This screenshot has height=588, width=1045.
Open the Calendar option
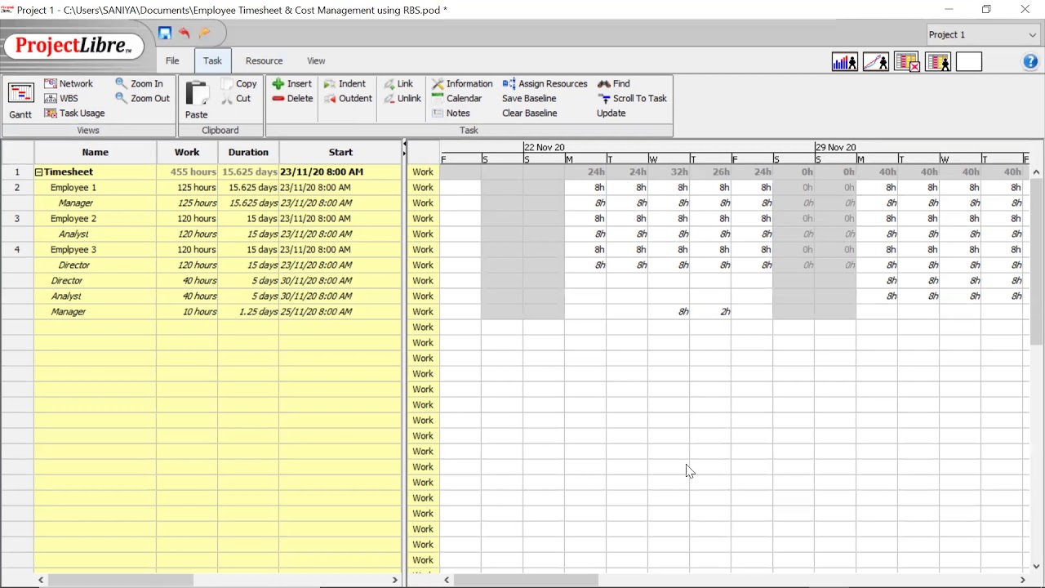click(457, 98)
